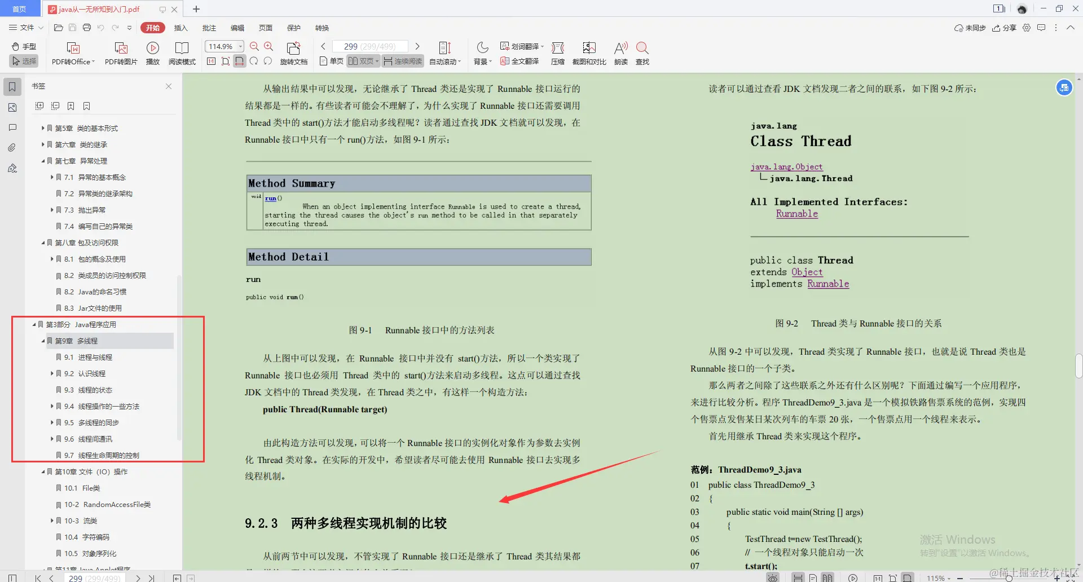
Task: Open the 文件 file menu
Action: pos(26,27)
